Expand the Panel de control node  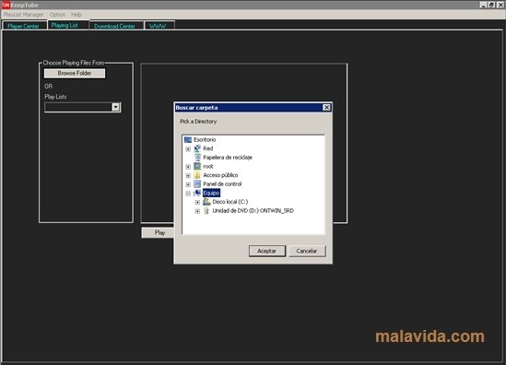point(188,184)
